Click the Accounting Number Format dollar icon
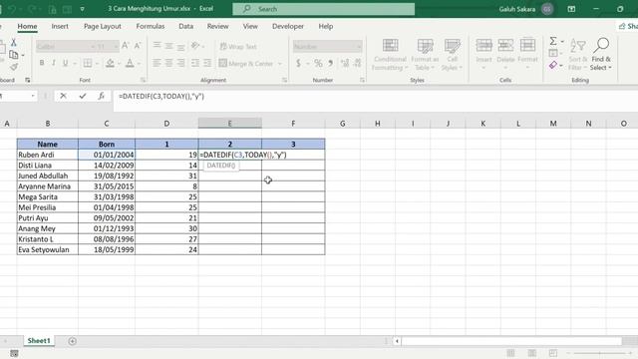 click(x=299, y=63)
